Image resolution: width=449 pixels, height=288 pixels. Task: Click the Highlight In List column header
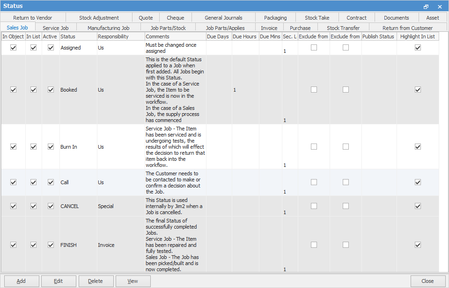click(x=418, y=36)
